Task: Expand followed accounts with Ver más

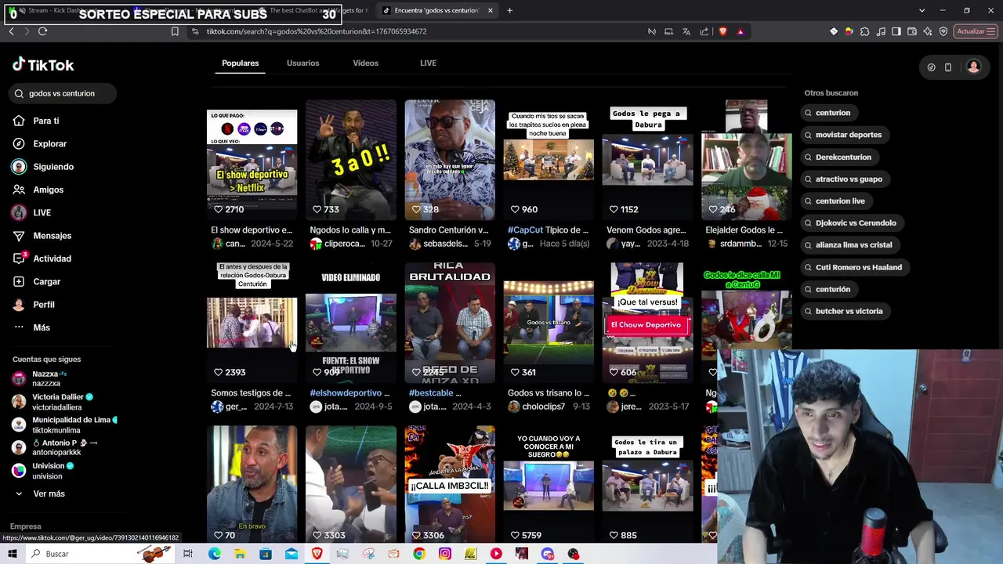Action: point(49,493)
